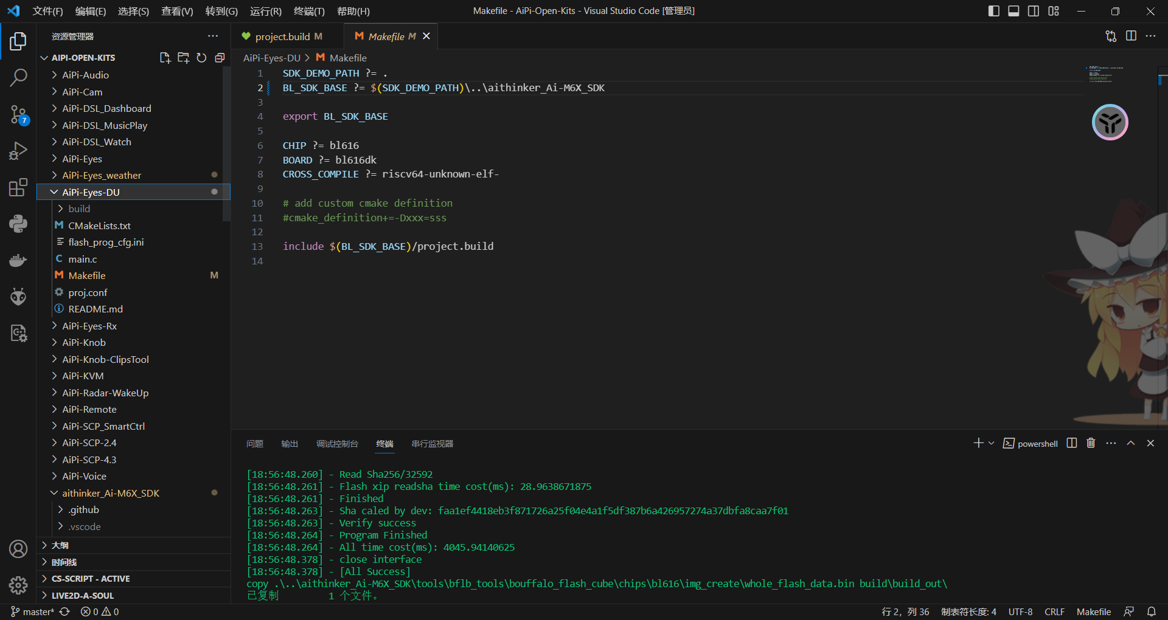Open the Python extension icon in activity bar
The width and height of the screenshot is (1168, 620).
point(18,224)
